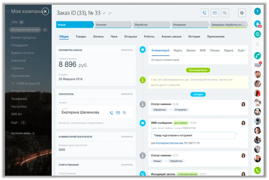Screen dimensions: 269x180
Task: Open the help question mark icon
Action: [x=257, y=12]
